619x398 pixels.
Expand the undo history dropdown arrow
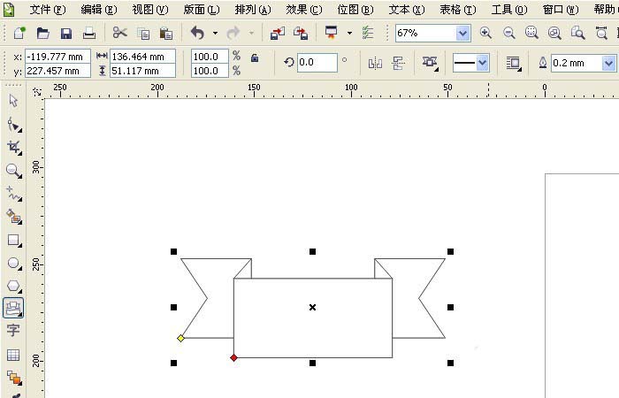pyautogui.click(x=215, y=34)
